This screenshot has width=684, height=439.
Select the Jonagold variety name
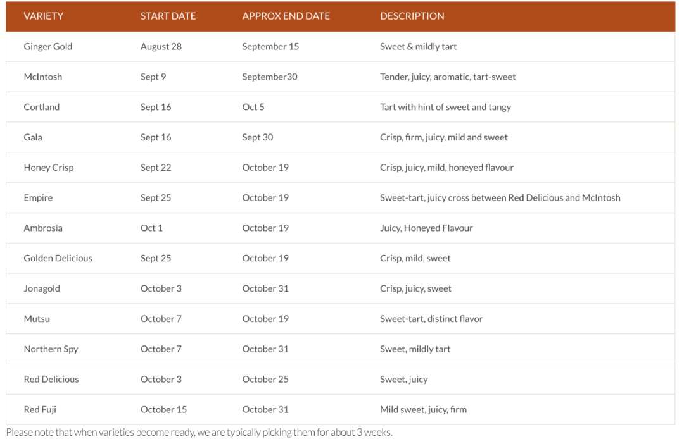click(x=42, y=288)
